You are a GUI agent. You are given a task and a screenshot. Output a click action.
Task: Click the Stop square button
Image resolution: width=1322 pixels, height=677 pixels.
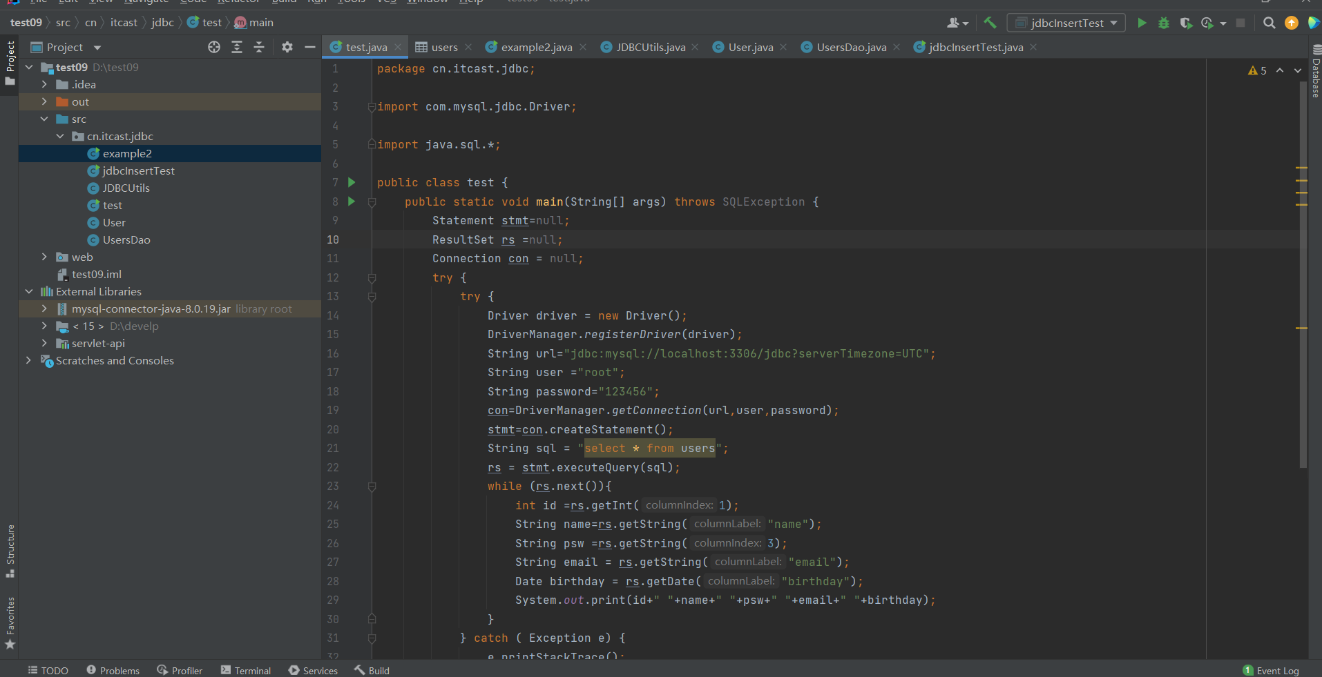[1240, 23]
